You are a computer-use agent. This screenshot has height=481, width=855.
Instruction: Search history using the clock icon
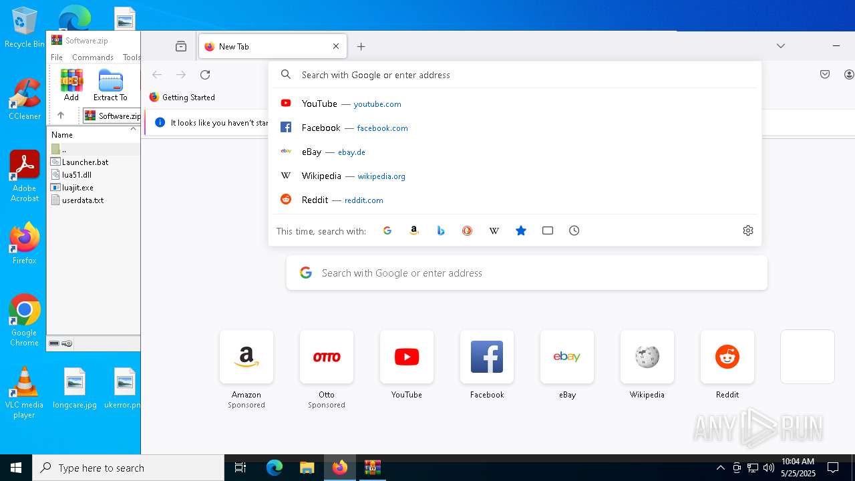tap(574, 230)
